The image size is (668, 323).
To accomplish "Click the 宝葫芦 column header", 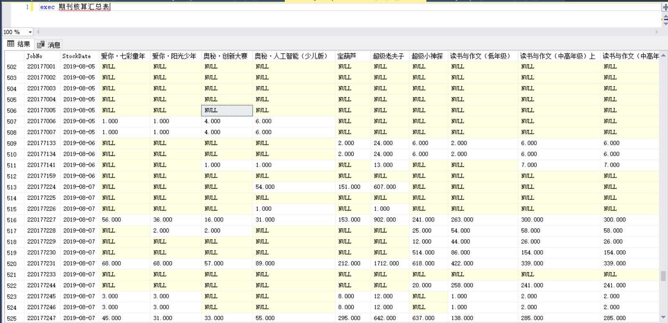I will click(353, 56).
